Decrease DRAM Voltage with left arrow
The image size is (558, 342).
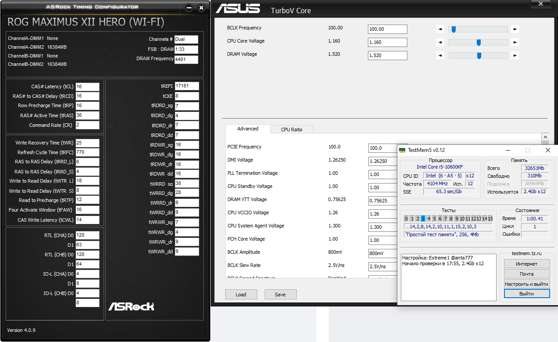click(x=440, y=56)
